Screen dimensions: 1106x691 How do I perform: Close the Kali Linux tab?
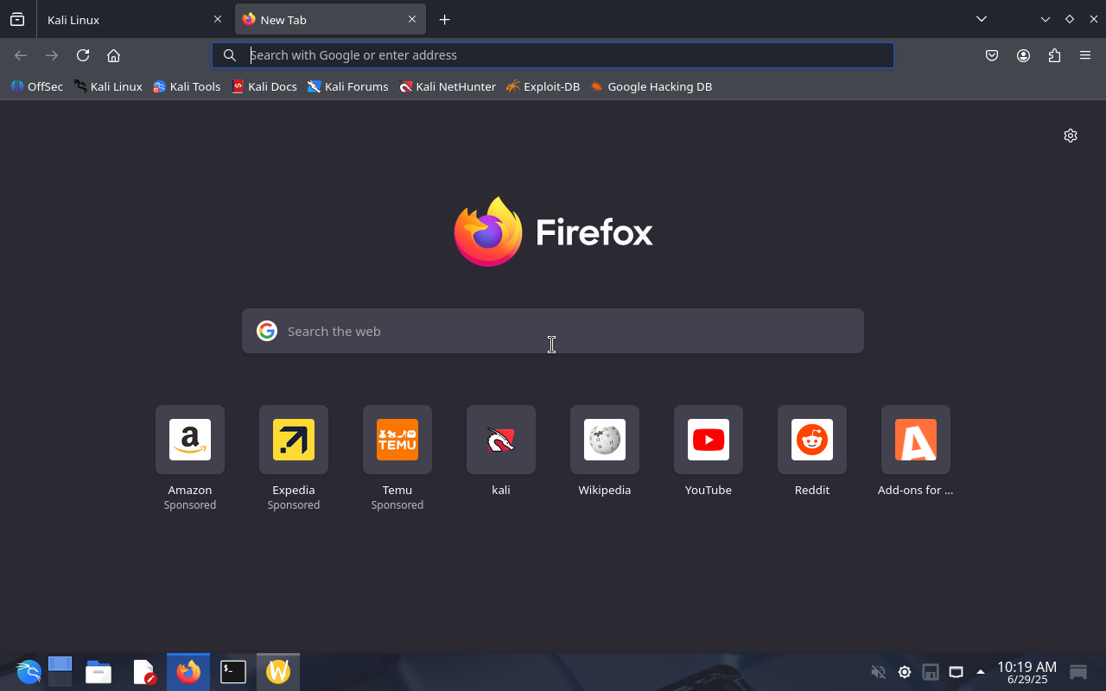[218, 19]
